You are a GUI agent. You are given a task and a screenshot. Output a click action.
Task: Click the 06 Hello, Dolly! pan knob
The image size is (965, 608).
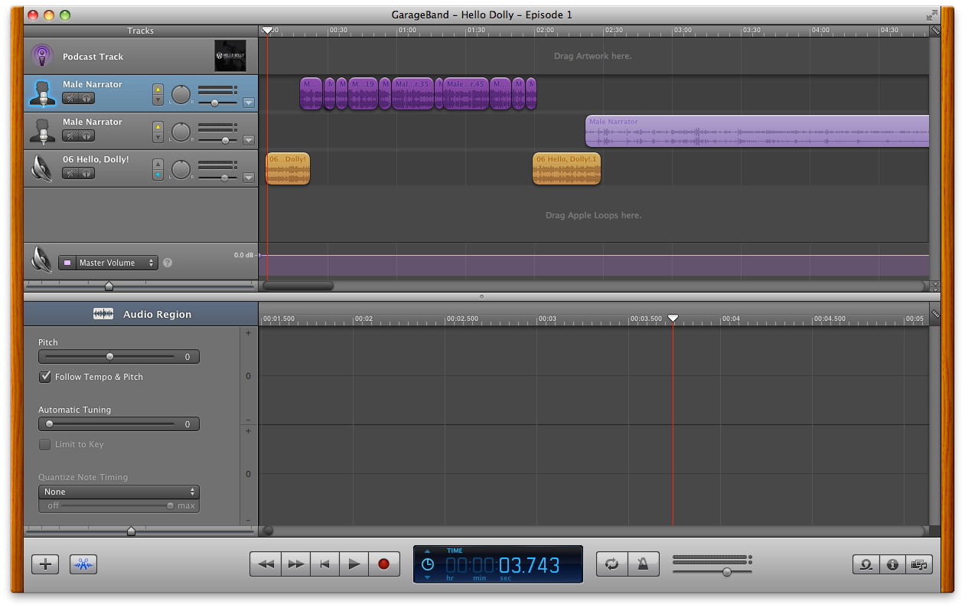tap(181, 170)
